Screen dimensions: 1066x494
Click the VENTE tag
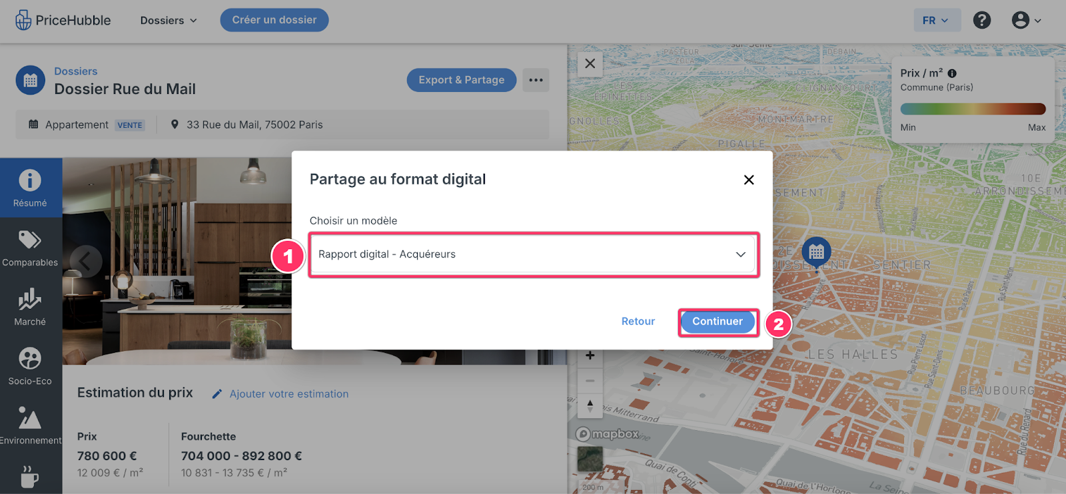pos(130,125)
